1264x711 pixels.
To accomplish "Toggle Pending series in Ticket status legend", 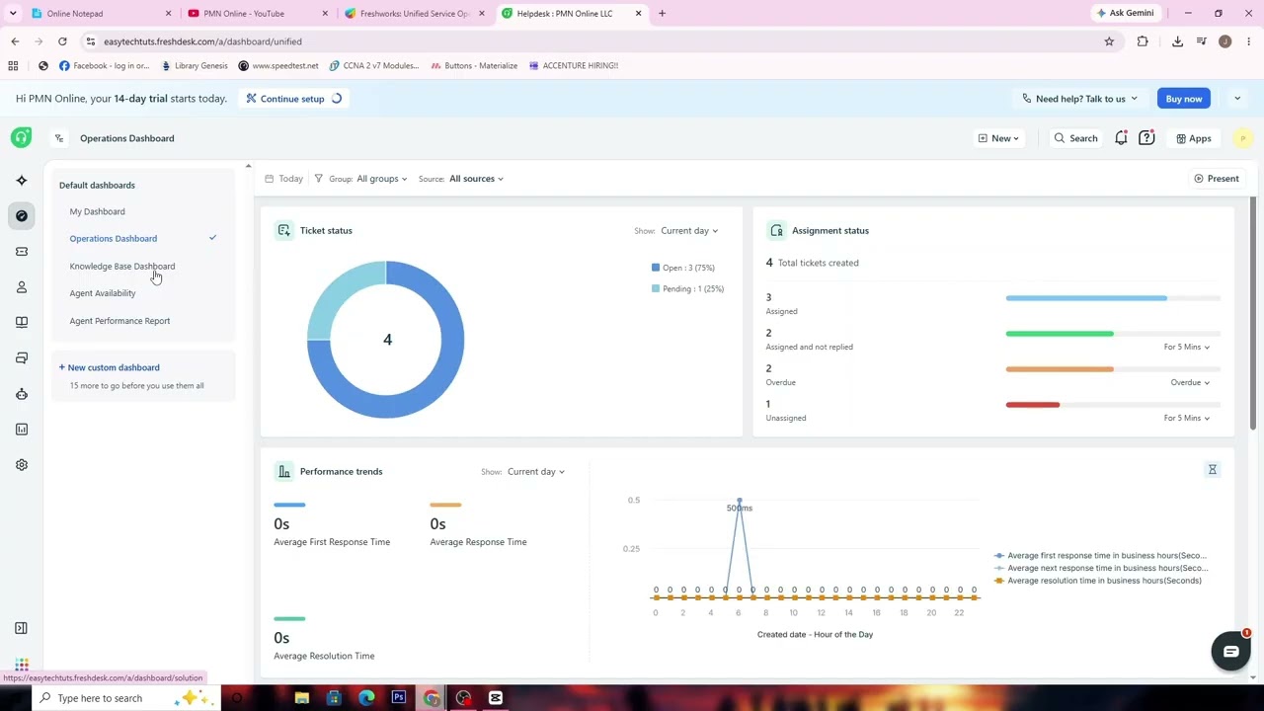I will (x=687, y=288).
